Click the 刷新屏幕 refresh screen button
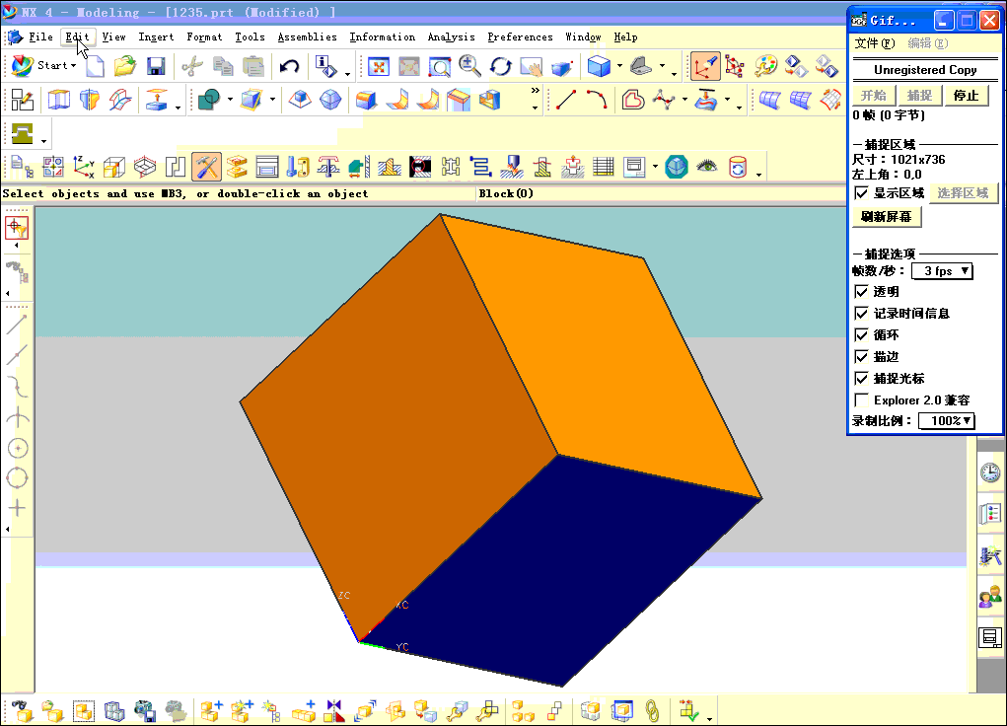This screenshot has height=726, width=1007. (885, 216)
